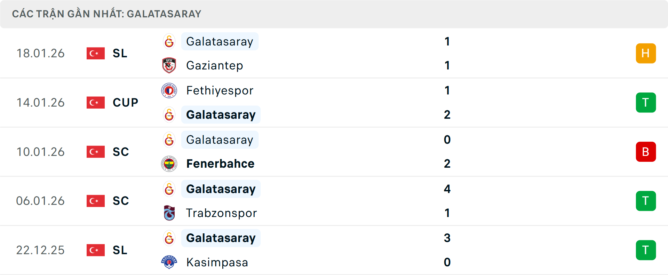Click the CÁC TRẬN GẦN NHẤT: GALATASARAY header
Screen dimensions: 668x275
(x=107, y=14)
